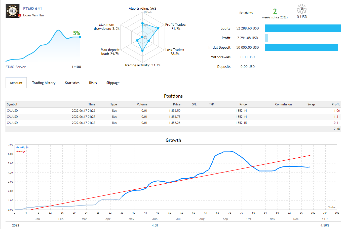Click the Jun 4.58 monthly growth value
Viewport: 344px width, 229px height.
coord(155,225)
